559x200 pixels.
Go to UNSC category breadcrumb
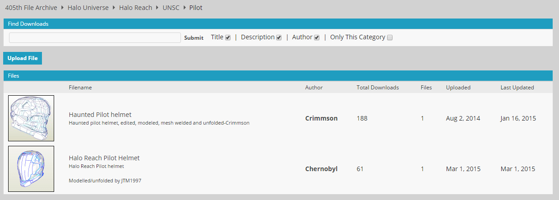tap(171, 8)
